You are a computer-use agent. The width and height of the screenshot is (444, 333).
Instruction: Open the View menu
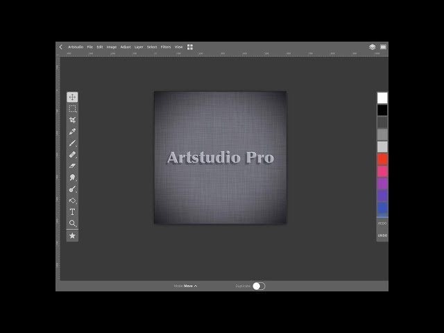[x=179, y=47]
